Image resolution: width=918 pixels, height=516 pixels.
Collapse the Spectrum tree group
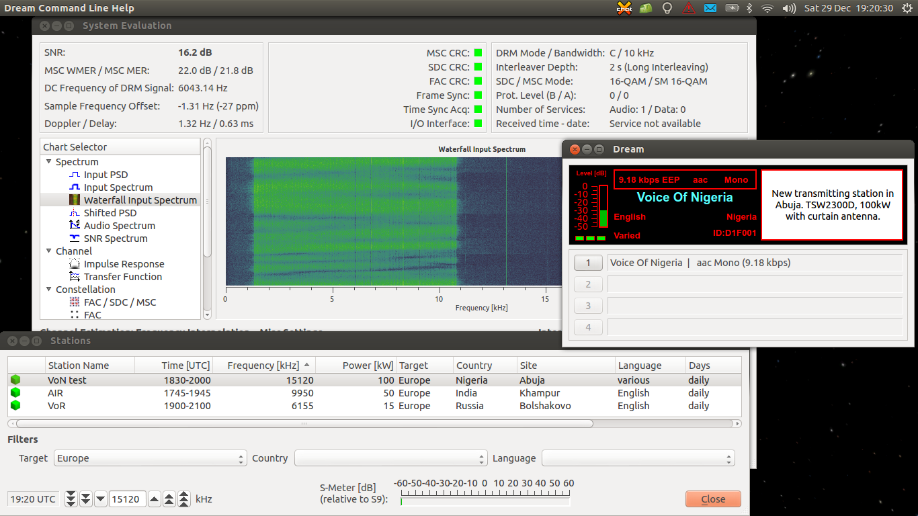49,162
